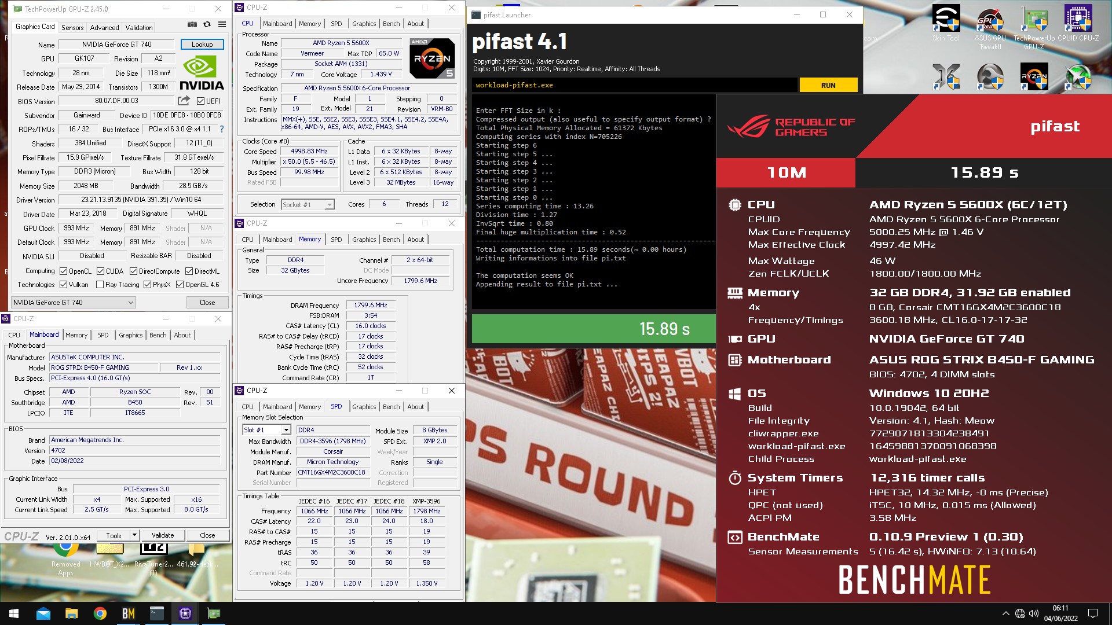Toggle the UEFI checkbox in GPU-Z
The image size is (1112, 625).
[x=200, y=101]
